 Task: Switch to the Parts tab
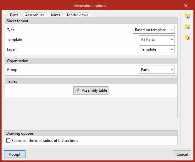tap(14, 15)
